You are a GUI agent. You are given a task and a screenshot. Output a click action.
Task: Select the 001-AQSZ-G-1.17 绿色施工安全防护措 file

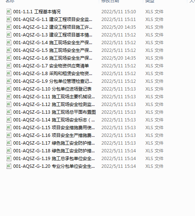(54, 143)
